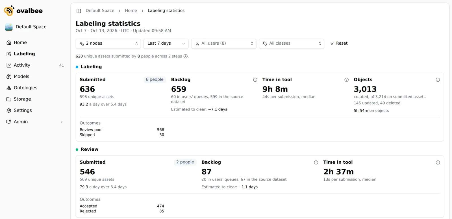Click the Ontologies icon in sidebar

(9, 88)
